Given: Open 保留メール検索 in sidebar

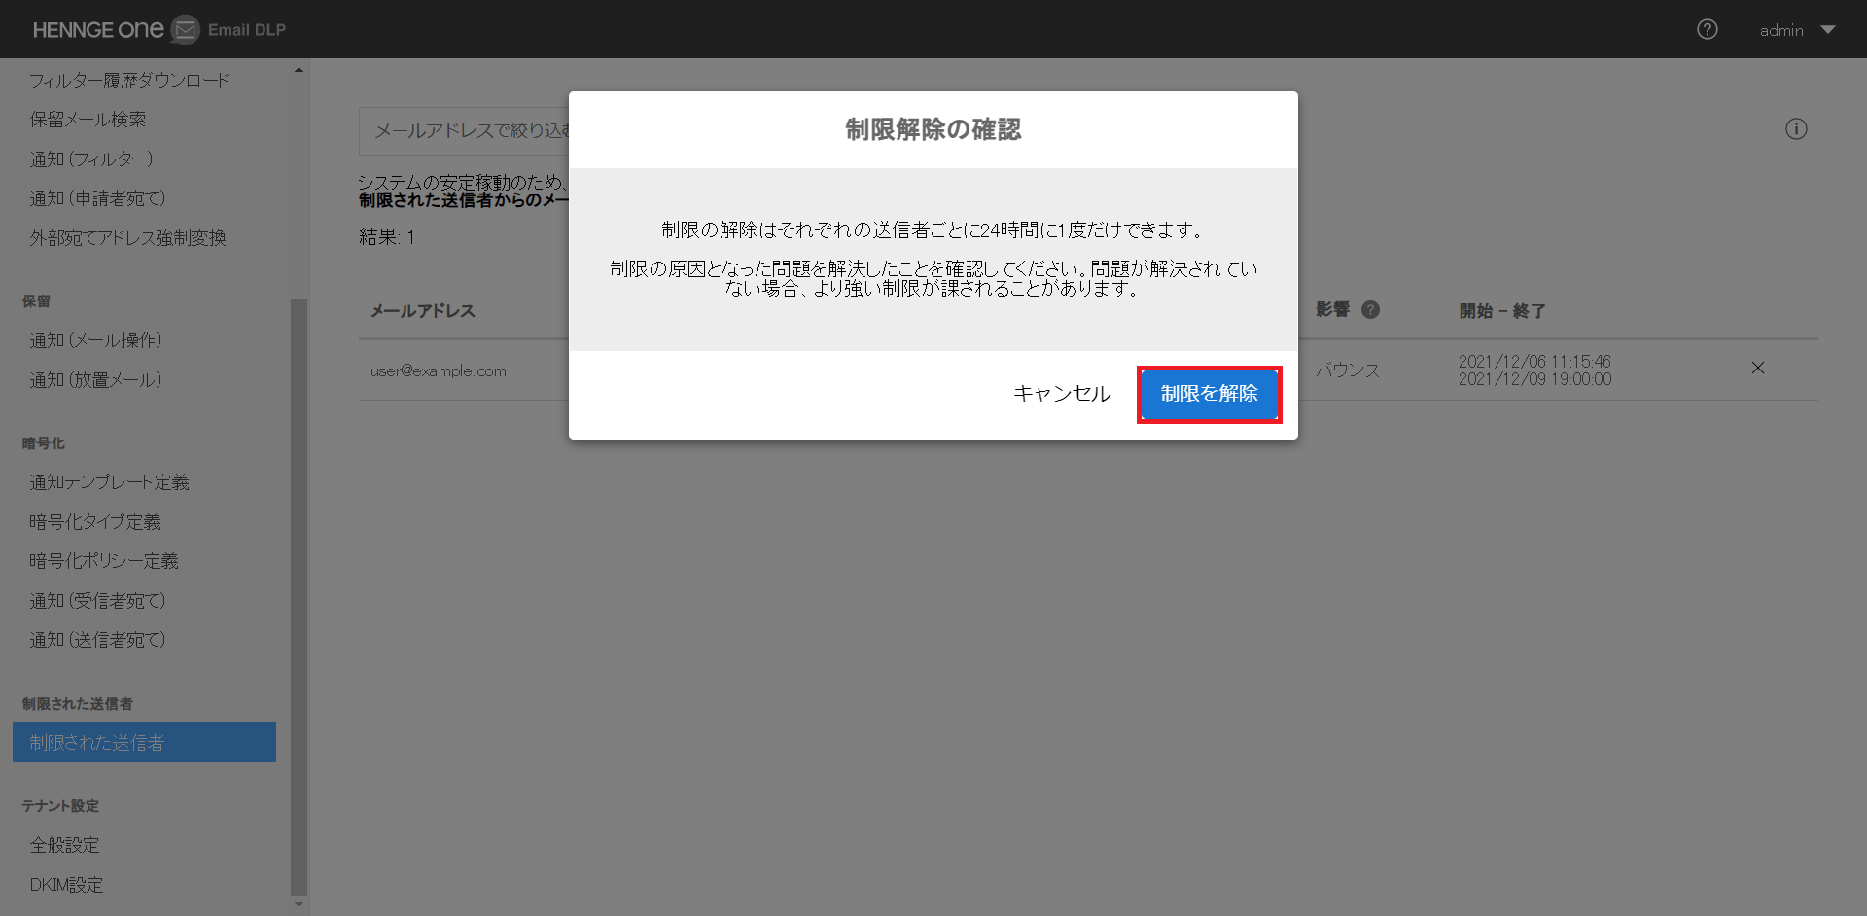Looking at the screenshot, I should point(88,119).
